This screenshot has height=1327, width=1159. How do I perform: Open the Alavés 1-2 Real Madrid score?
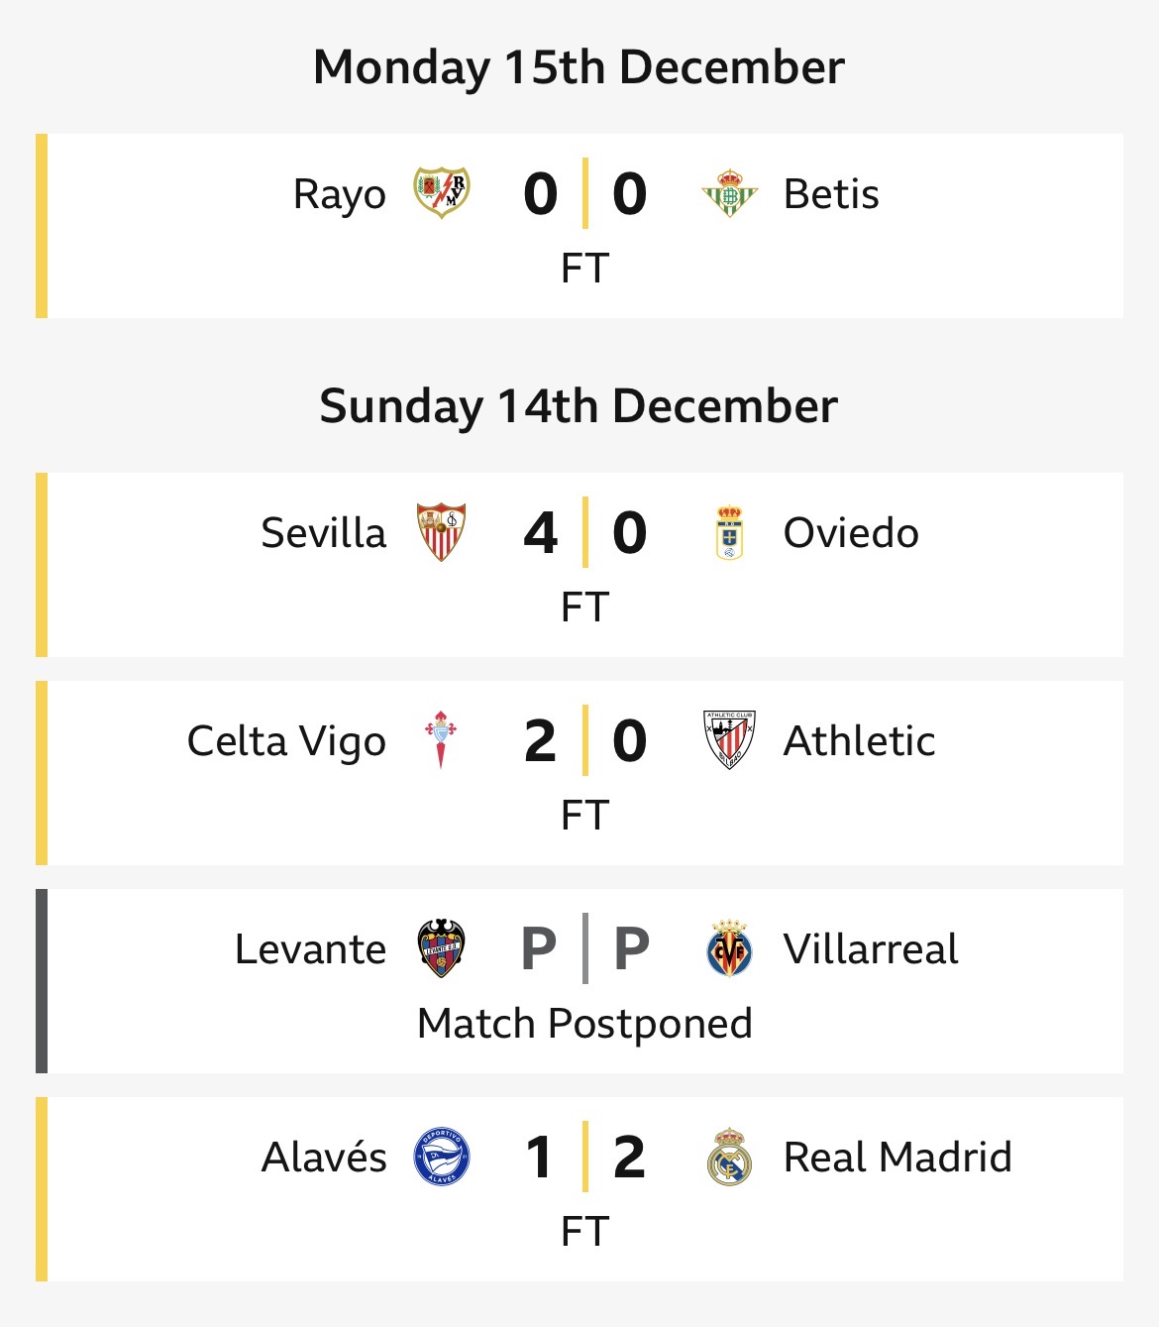(584, 1157)
